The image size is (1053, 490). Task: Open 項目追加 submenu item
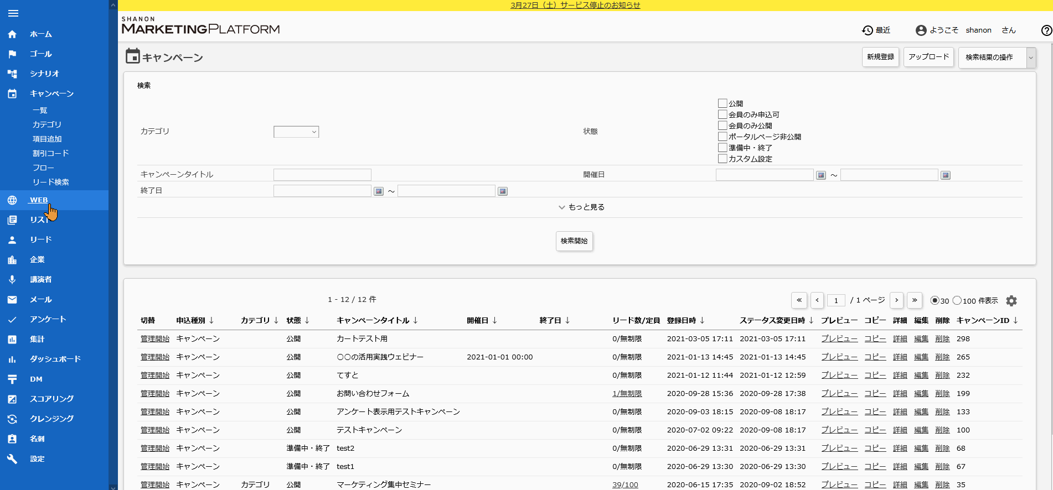click(47, 139)
